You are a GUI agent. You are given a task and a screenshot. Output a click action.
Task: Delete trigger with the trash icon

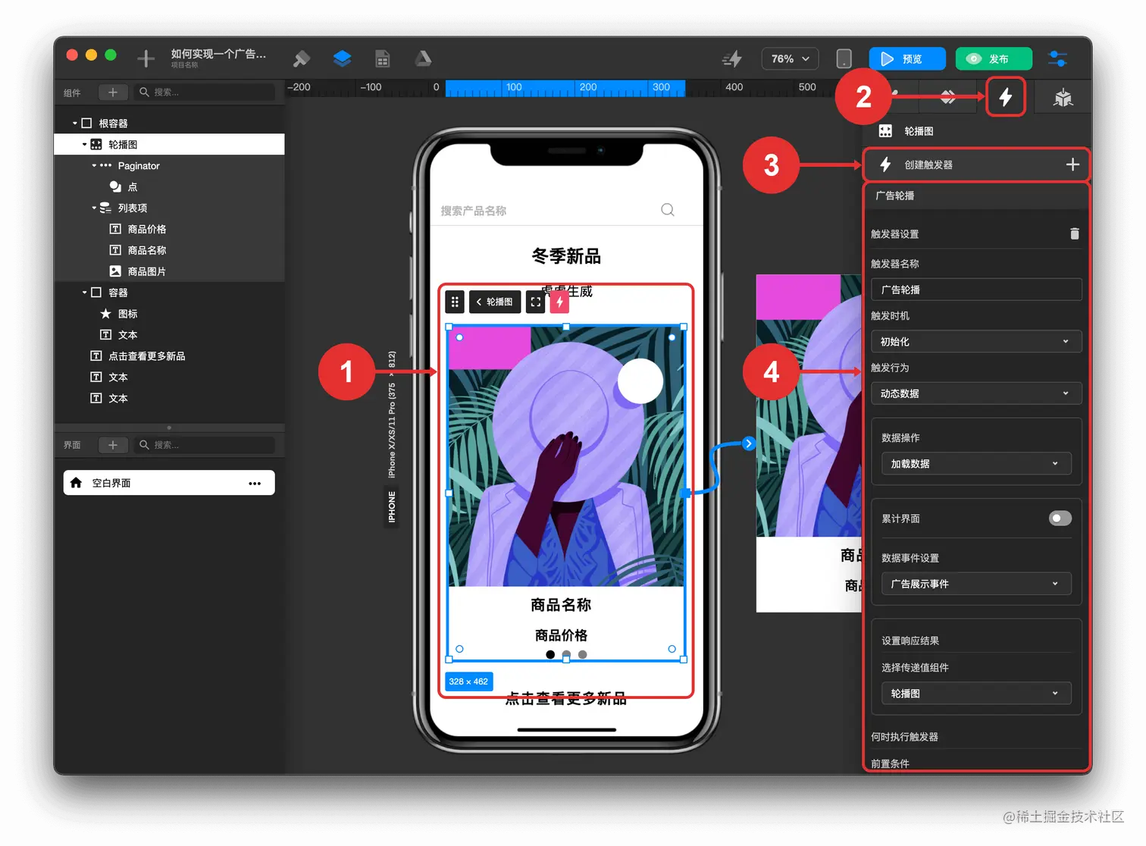click(x=1074, y=233)
